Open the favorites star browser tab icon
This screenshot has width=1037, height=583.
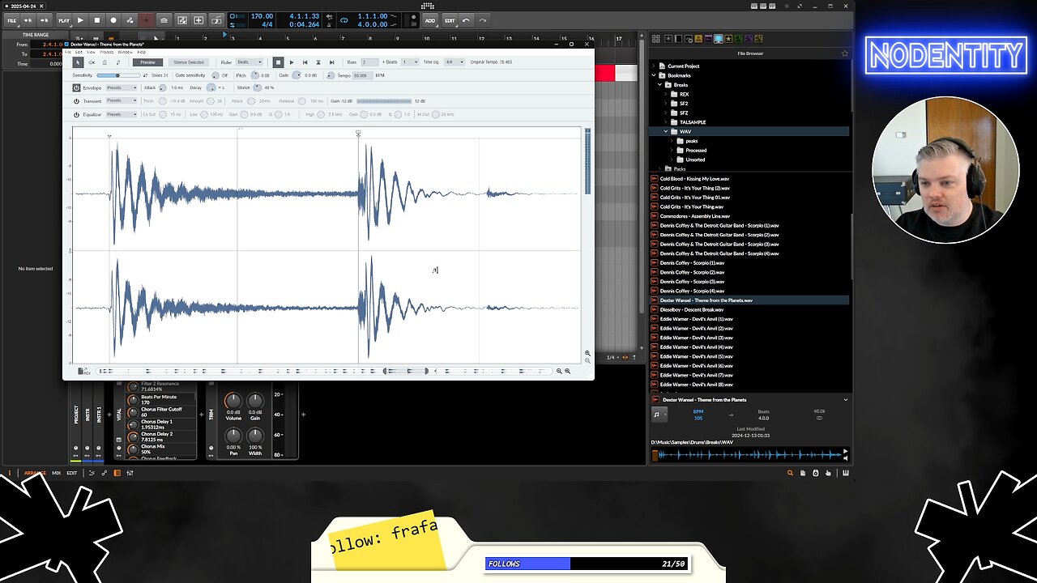(x=728, y=39)
